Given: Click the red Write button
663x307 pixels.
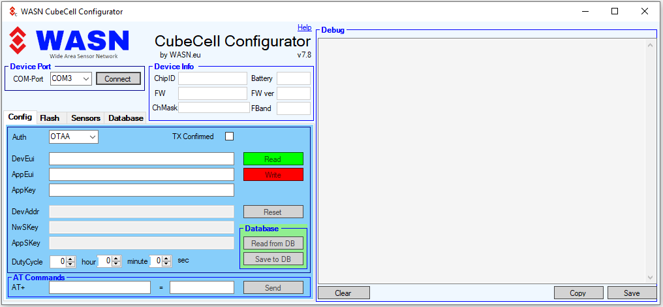Looking at the screenshot, I should (273, 174).
